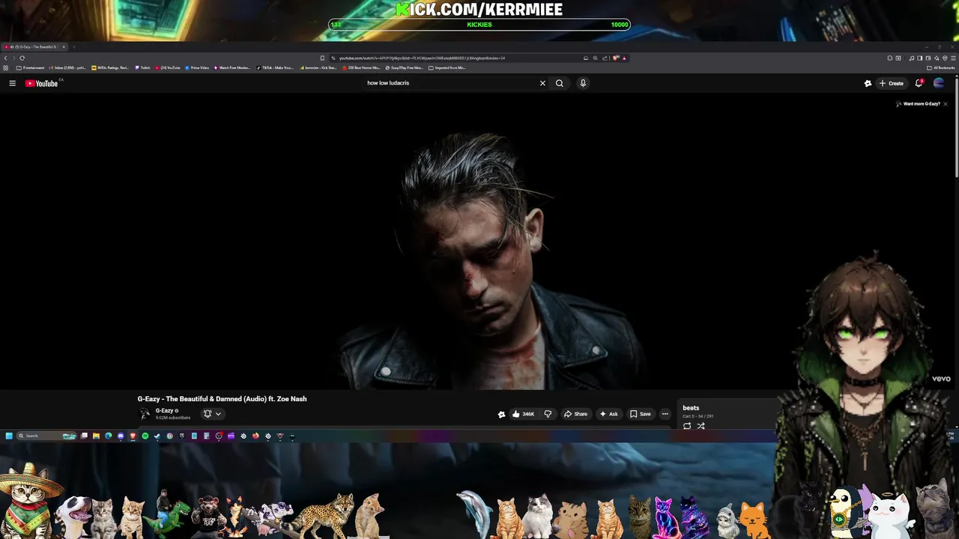The width and height of the screenshot is (959, 539).
Task: Open the Brave Rewards triangle icon
Action: point(624,58)
